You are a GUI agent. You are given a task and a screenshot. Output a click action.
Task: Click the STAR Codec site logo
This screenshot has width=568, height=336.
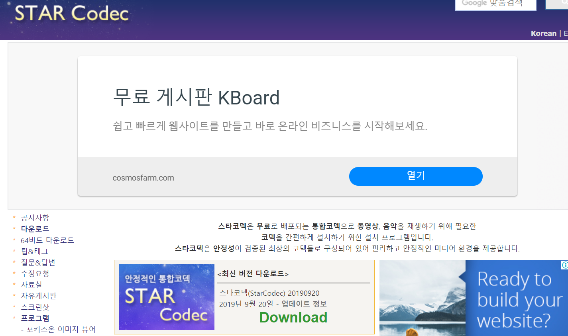pos(72,13)
